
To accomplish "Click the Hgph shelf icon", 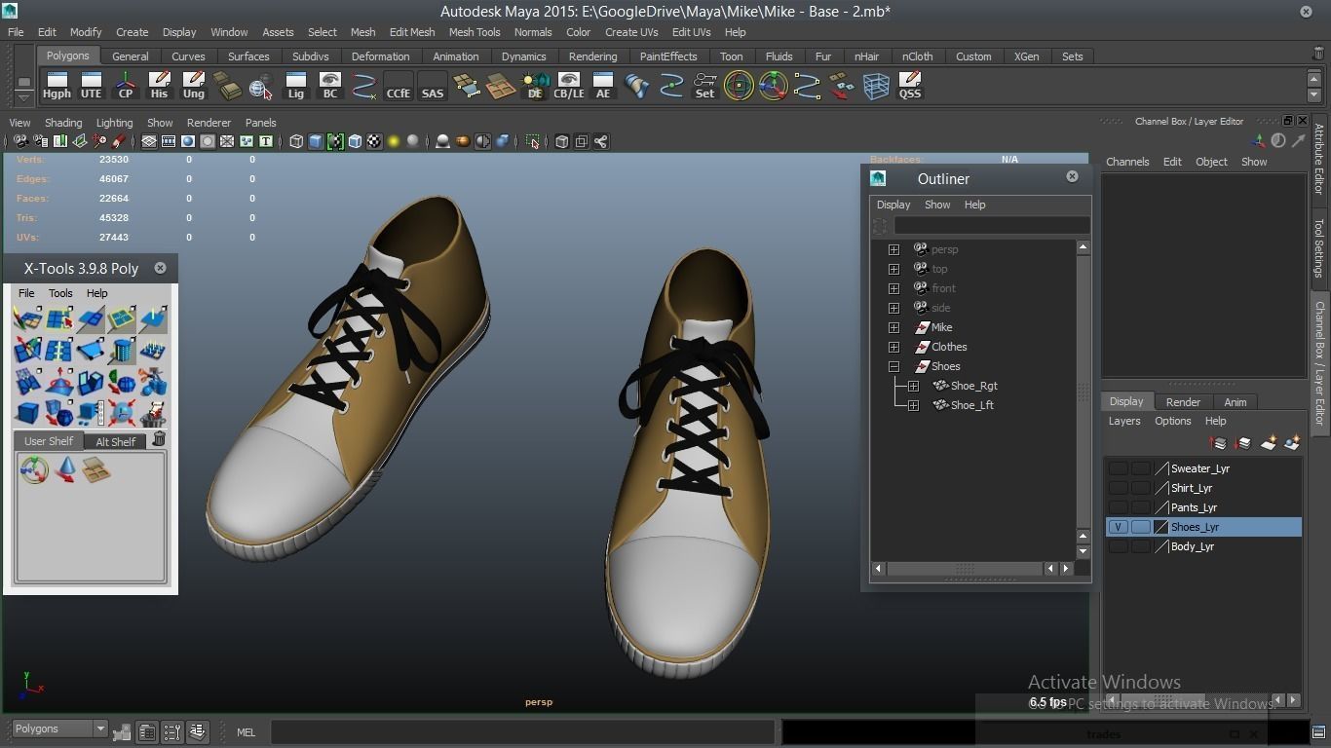I will click(57, 86).
